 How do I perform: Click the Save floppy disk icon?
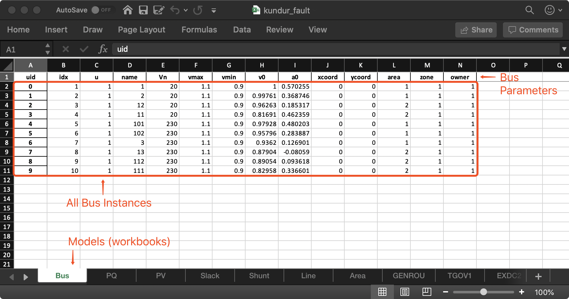(143, 10)
